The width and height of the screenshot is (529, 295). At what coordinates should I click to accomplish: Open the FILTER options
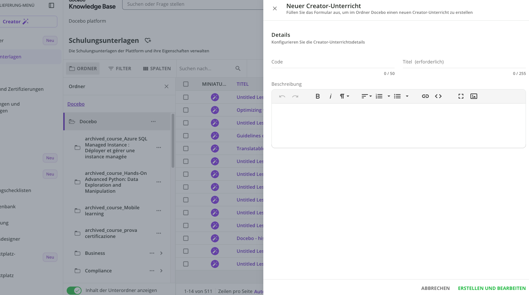tap(120, 69)
